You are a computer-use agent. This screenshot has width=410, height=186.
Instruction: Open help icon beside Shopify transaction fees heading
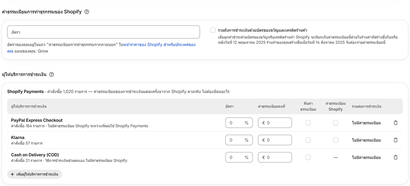tap(87, 12)
